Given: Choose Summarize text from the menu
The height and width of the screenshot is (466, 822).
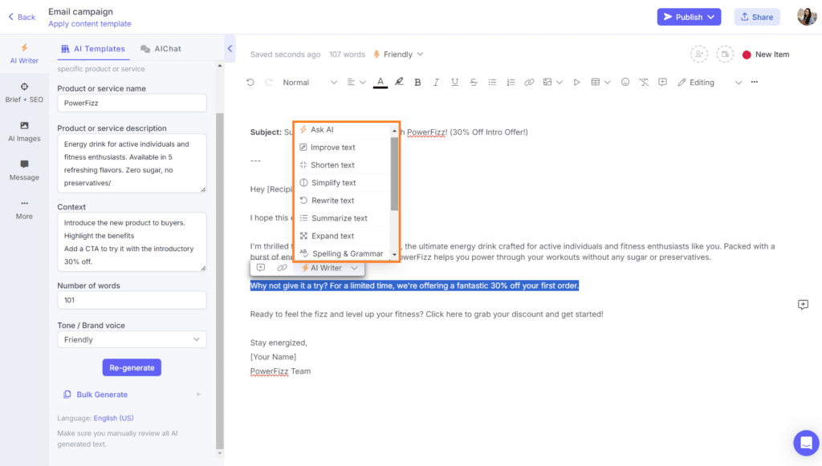Looking at the screenshot, I should (343, 218).
